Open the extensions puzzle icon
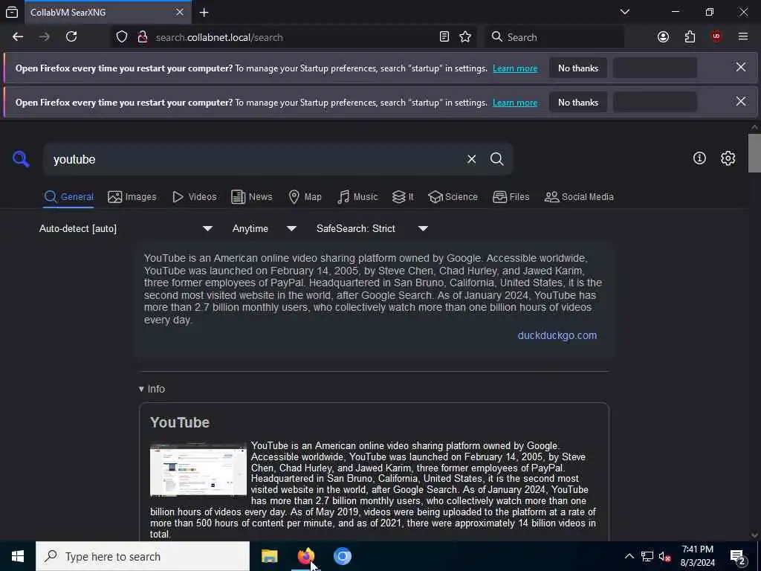761x571 pixels. point(690,37)
